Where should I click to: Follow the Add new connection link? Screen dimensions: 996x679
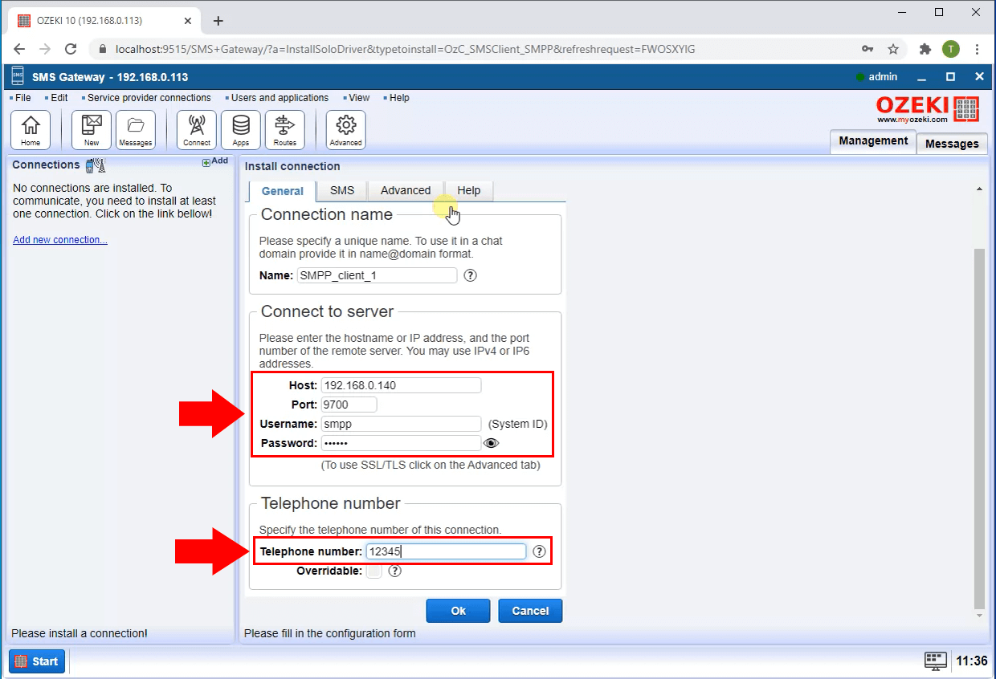(x=59, y=239)
